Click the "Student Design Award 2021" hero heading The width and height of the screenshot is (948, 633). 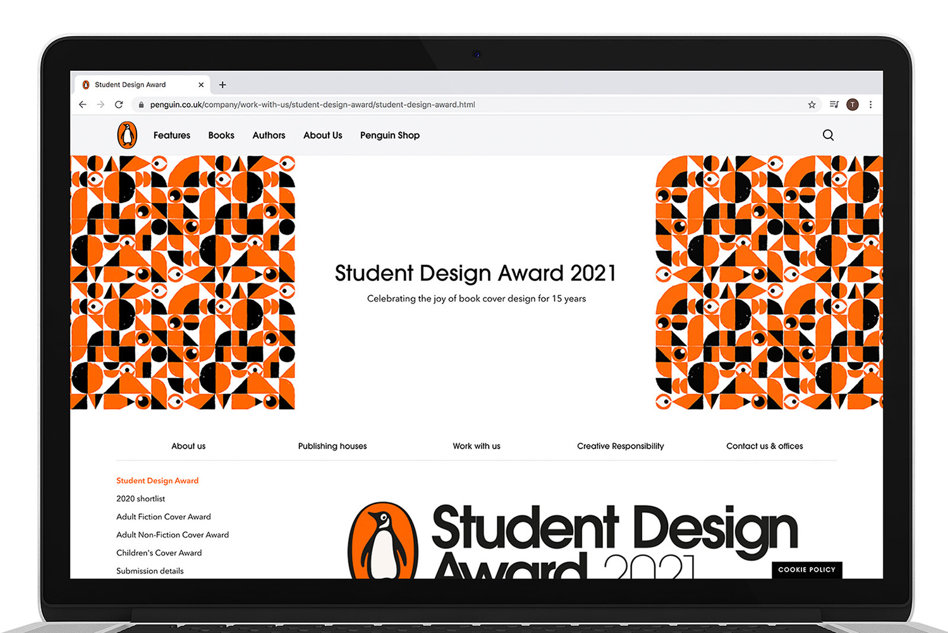[476, 273]
